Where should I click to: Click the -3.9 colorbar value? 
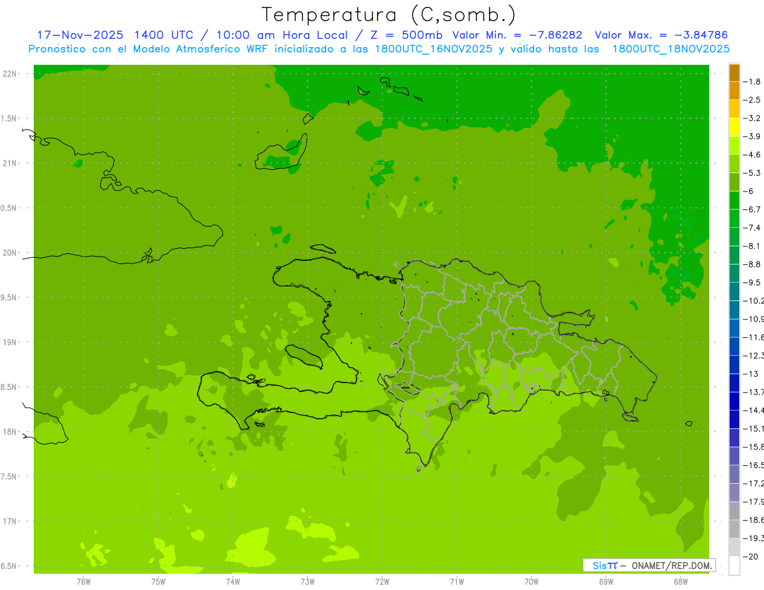[x=752, y=136]
